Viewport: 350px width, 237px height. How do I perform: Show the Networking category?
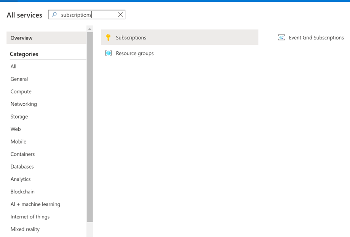click(x=24, y=104)
